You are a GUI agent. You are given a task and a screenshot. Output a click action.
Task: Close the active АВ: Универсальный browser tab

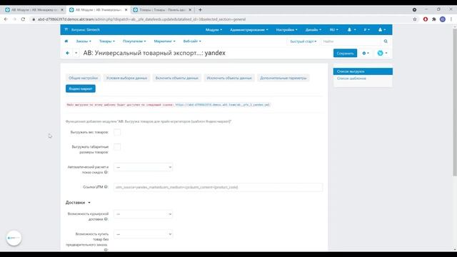[126, 9]
